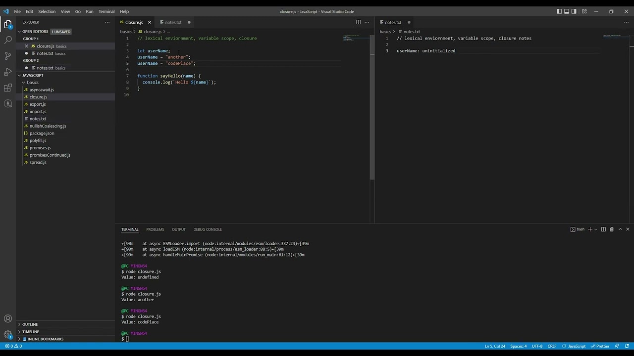Open the Accounts menu icon
This screenshot has width=634, height=356.
(8, 319)
